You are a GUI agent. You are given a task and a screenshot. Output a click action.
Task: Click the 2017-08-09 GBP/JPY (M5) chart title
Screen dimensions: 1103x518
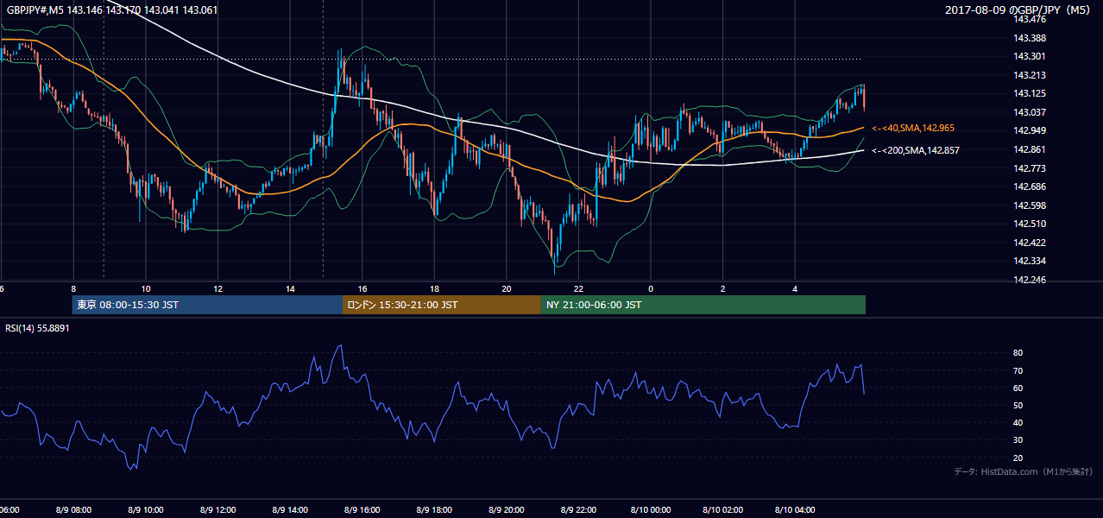(1018, 10)
